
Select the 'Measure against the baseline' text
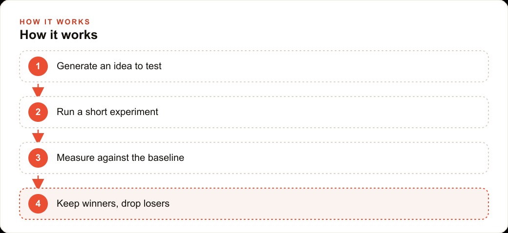click(120, 158)
